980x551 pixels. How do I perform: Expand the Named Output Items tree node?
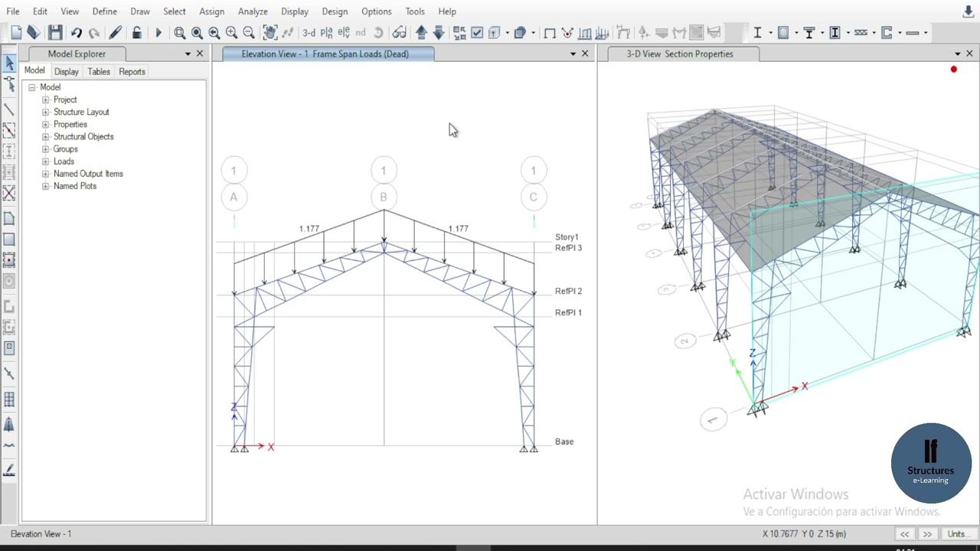45,174
